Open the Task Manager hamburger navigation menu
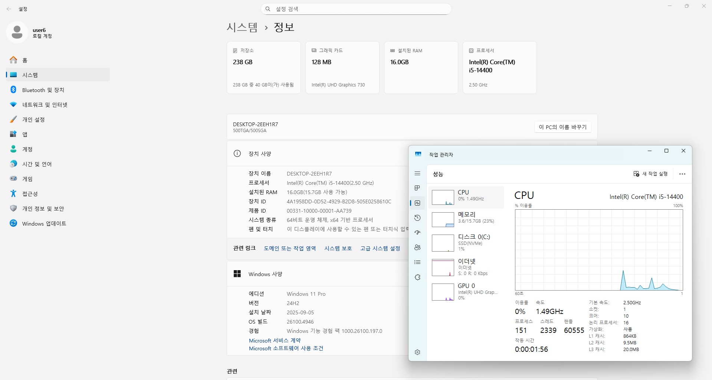This screenshot has height=380, width=712. tap(417, 173)
